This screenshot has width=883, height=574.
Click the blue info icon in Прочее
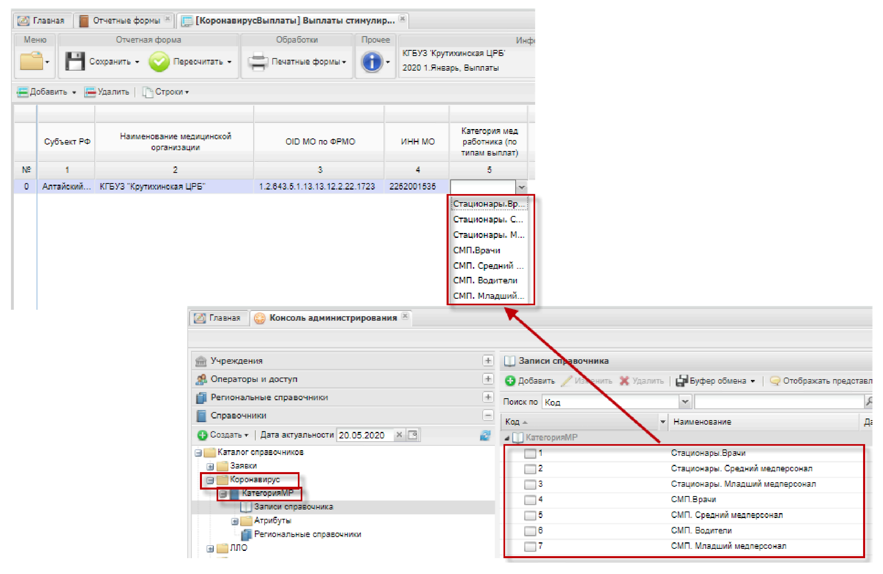click(x=372, y=62)
